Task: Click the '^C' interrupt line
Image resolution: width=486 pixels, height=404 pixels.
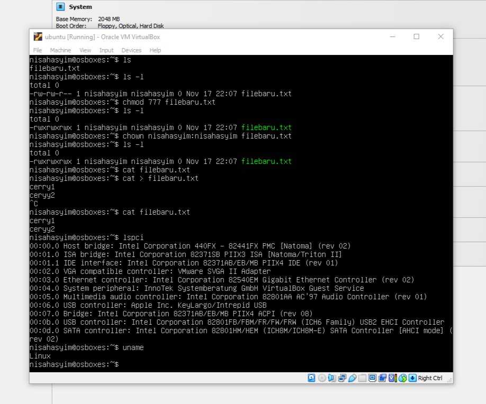Action: (34, 204)
